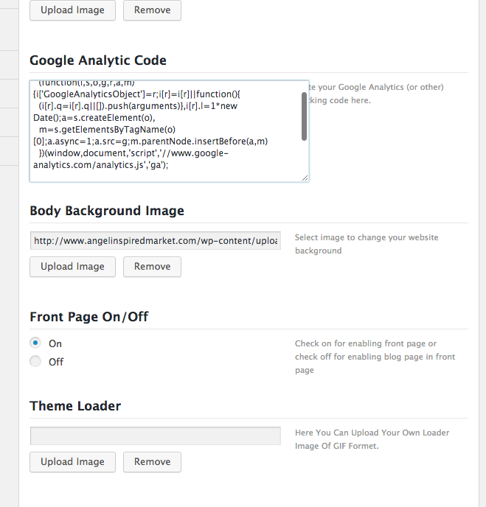Image resolution: width=486 pixels, height=507 pixels.
Task: Click Upload Image under Body Background Image
Action: tap(72, 267)
